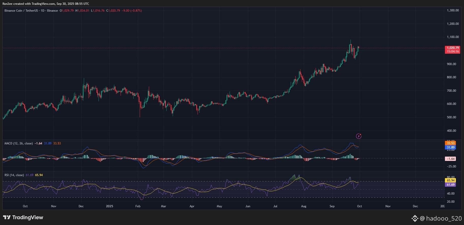The height and width of the screenshot is (225, 464).
Task: Click the −1.64 value in the MACD legend
Action: click(38, 143)
